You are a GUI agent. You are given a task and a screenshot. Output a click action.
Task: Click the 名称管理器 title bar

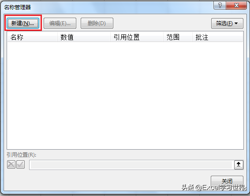click(107, 7)
